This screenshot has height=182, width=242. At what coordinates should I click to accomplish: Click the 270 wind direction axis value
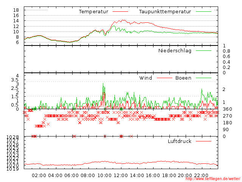[227, 116]
